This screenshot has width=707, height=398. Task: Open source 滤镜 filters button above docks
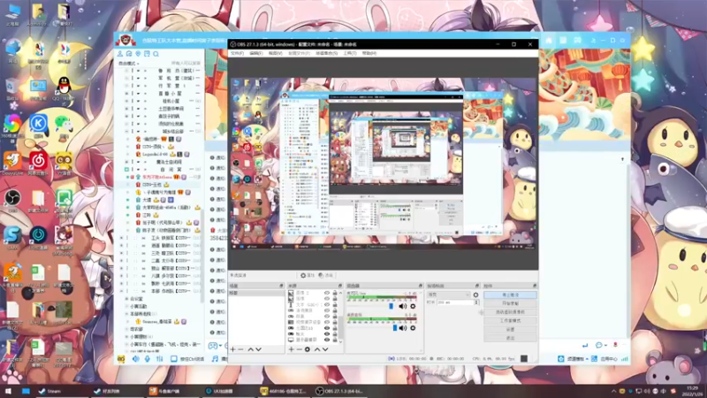[325, 275]
